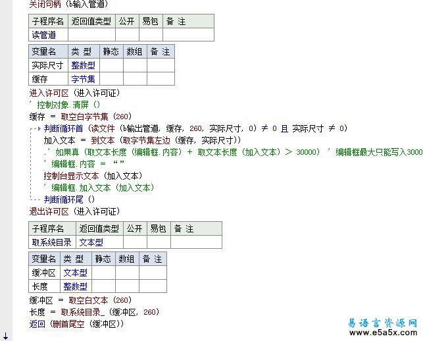Click the 读文件 call in the loop condition
This screenshot has width=423, height=341.
coord(103,128)
